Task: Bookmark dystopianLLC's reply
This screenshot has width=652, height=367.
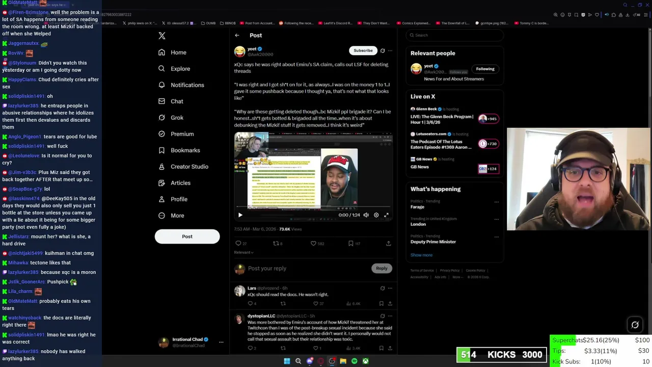Action: point(381,348)
